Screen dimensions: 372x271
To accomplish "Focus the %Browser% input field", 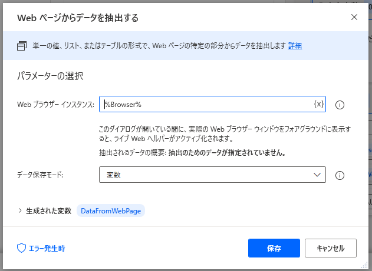I will click(x=206, y=104).
